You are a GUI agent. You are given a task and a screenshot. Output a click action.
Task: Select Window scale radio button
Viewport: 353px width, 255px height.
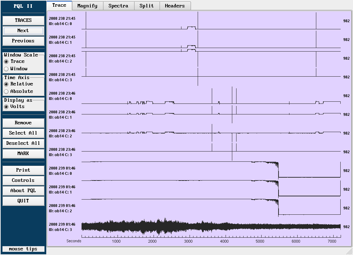(x=6, y=69)
